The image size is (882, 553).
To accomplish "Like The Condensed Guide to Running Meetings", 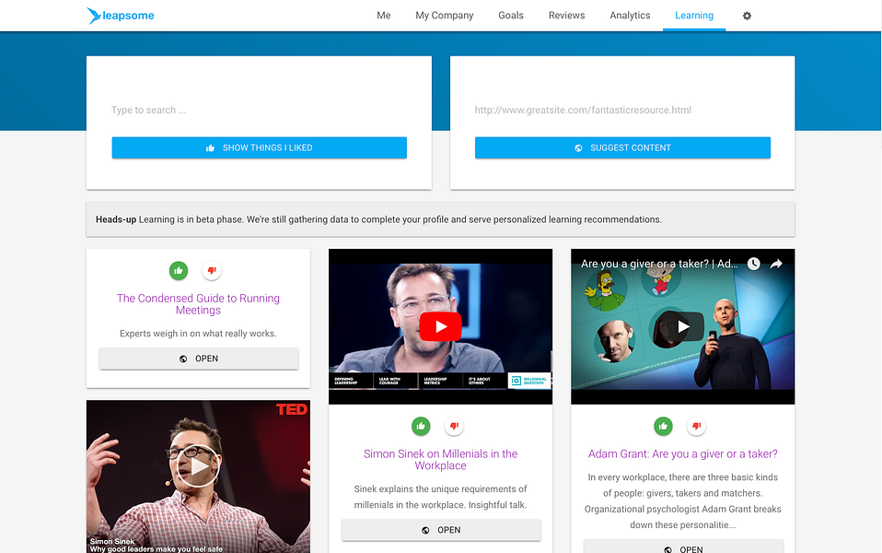I will point(179,271).
